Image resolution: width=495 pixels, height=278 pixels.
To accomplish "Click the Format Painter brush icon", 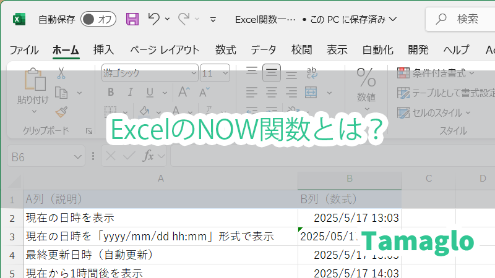I will click(x=61, y=112).
